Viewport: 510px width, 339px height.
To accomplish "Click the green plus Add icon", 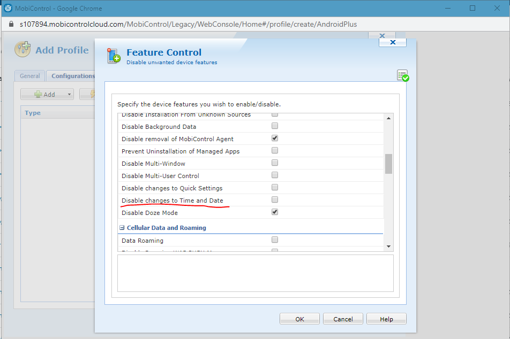I will click(38, 94).
